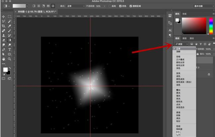
Task: Select the Gradient tool
Action: click(x=10, y=40)
